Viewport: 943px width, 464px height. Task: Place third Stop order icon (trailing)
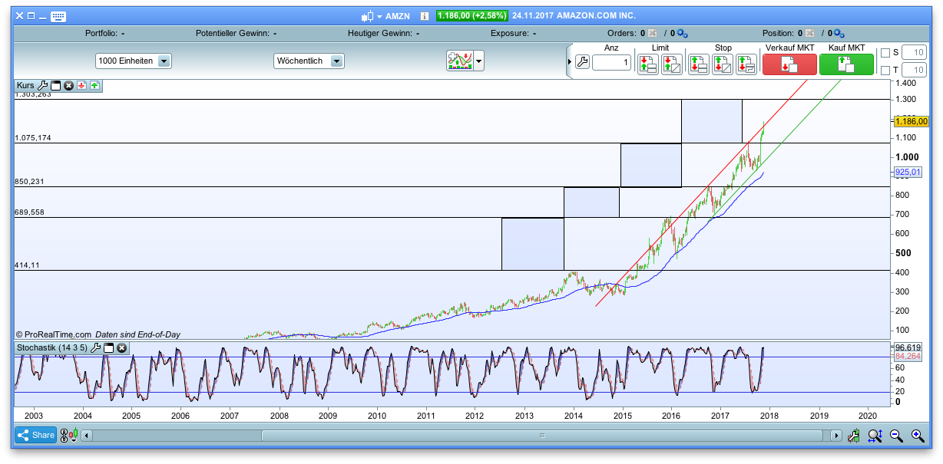coord(746,64)
